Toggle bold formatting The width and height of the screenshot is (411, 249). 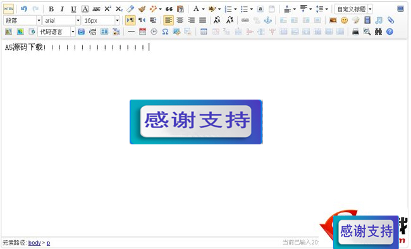click(51, 9)
